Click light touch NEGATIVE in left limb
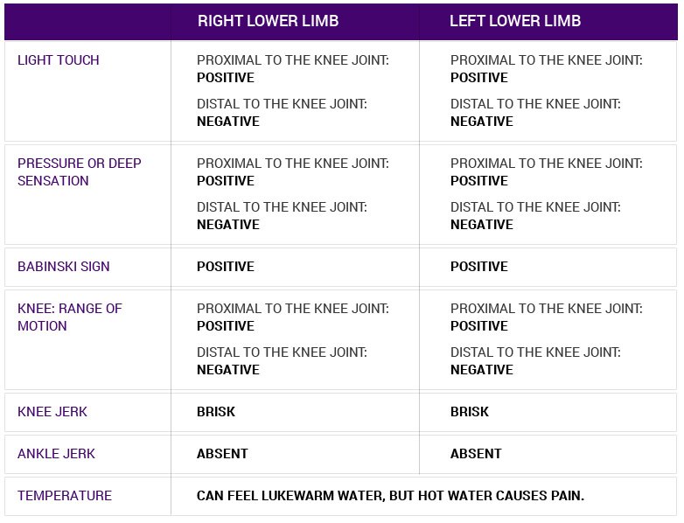 (482, 122)
